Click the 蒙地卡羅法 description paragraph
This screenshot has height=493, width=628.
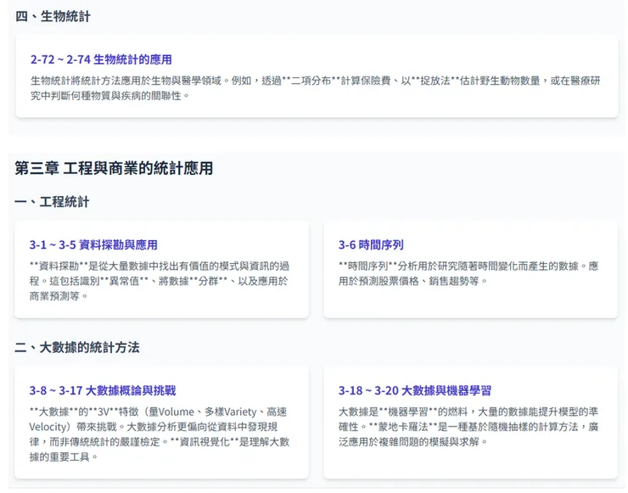click(468, 427)
